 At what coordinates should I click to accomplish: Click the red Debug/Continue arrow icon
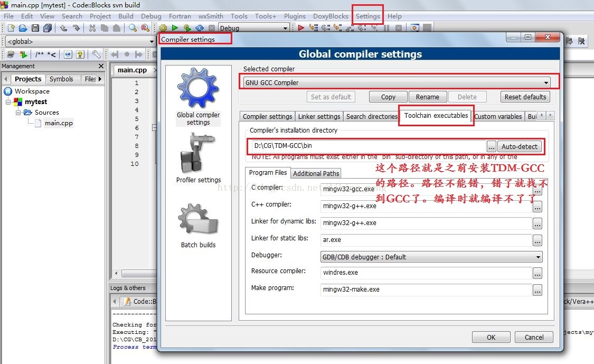click(x=301, y=27)
